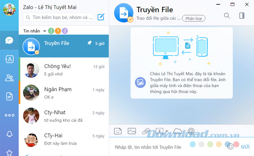Click the Chồng Yêu! avatar photo
Viewport: 254px width, 156px height.
pyautogui.click(x=31, y=69)
